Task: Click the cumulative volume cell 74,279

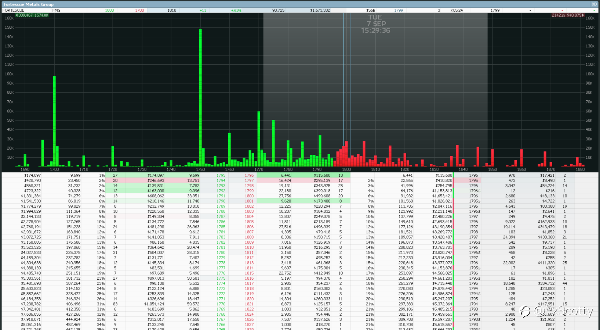Action: coord(74,196)
